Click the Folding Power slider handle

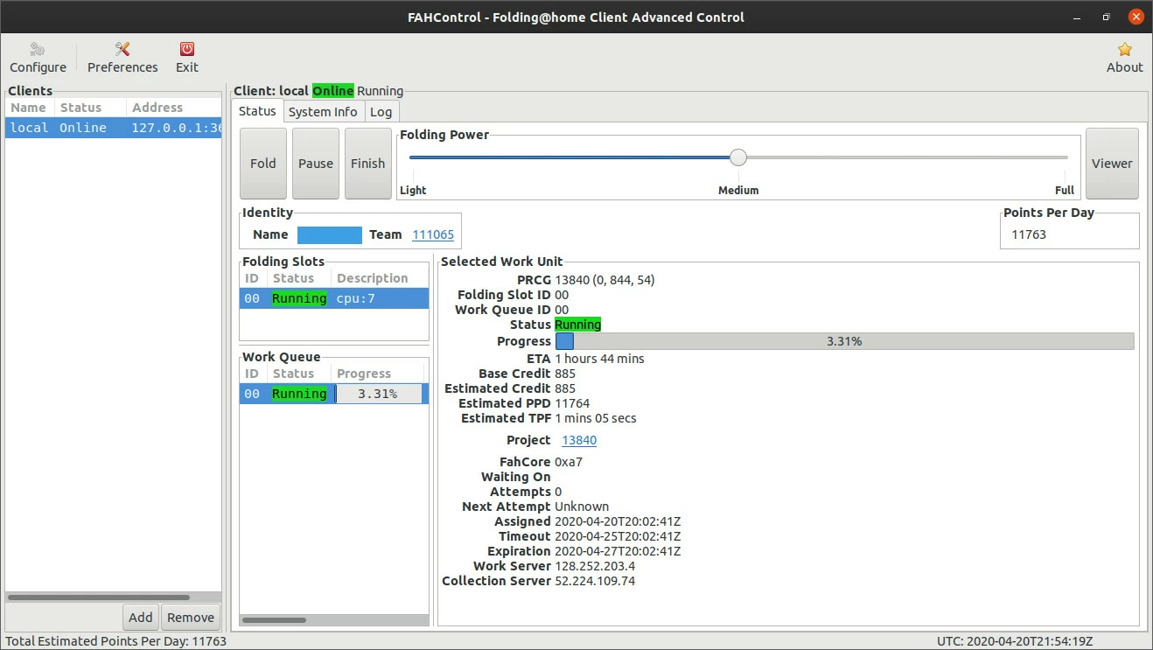[x=738, y=157]
